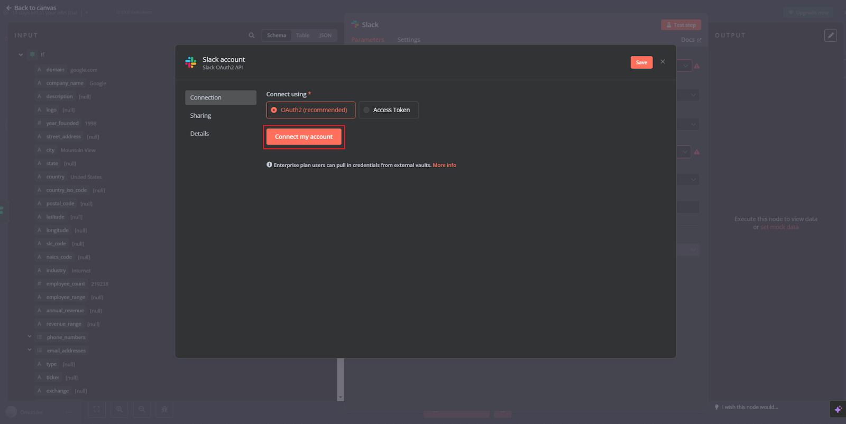The width and height of the screenshot is (846, 424).
Task: Click the zoom out magnifier icon
Action: 142,409
